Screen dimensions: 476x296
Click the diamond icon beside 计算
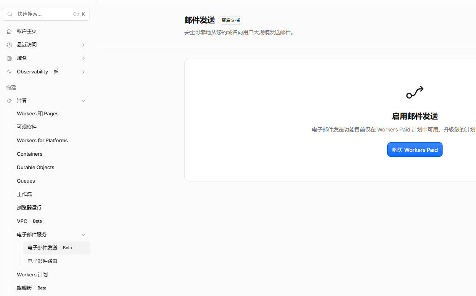coord(9,101)
